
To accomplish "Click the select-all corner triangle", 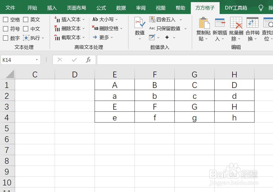I will pyautogui.click(x=10, y=74).
